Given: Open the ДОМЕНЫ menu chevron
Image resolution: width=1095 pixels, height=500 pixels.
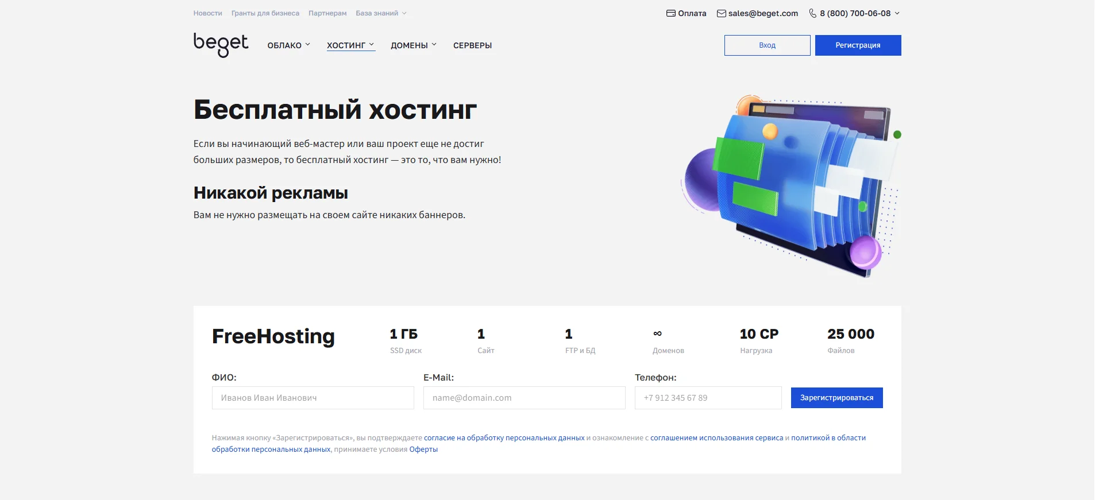Looking at the screenshot, I should (434, 45).
